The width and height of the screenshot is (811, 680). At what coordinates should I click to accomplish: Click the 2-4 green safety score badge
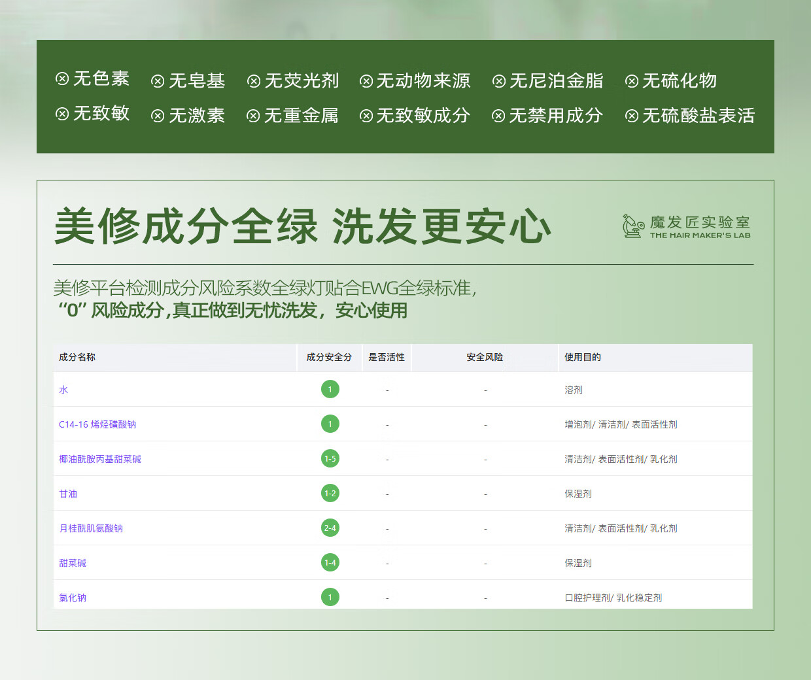coord(330,528)
